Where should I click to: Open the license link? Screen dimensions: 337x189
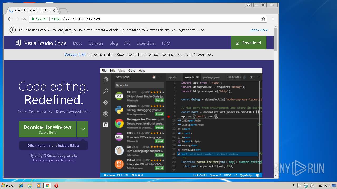(38, 160)
